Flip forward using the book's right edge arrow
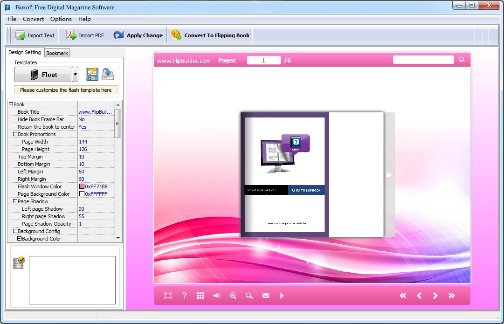 (389, 175)
